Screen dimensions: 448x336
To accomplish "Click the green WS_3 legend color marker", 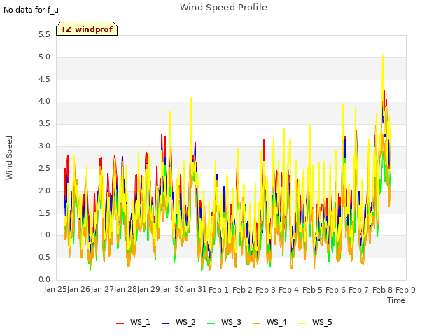I will [211, 323].
